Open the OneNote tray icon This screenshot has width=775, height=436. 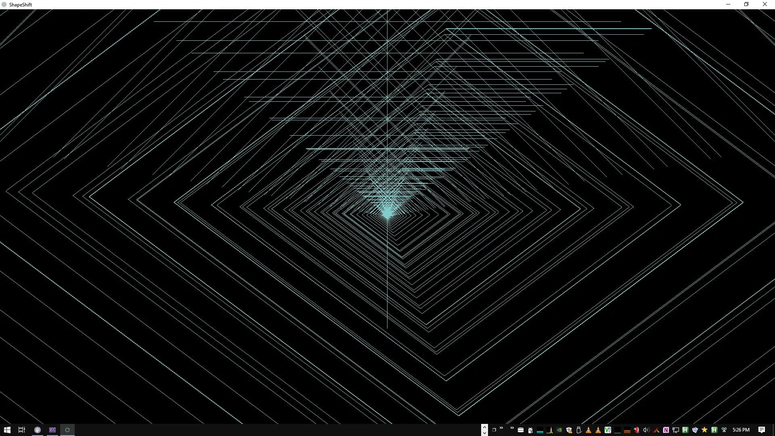(x=666, y=430)
